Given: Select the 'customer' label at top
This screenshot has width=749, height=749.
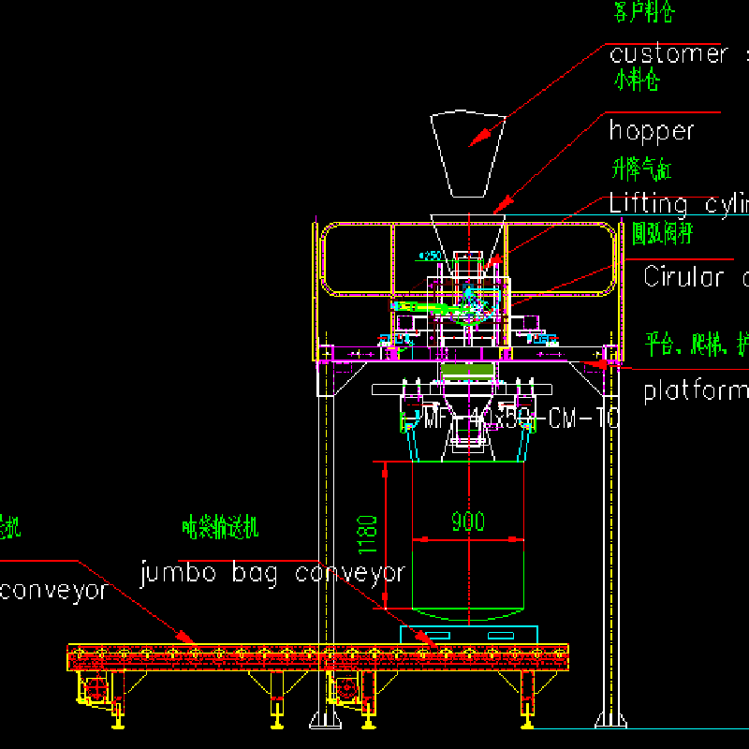Looking at the screenshot, I should click(668, 54).
